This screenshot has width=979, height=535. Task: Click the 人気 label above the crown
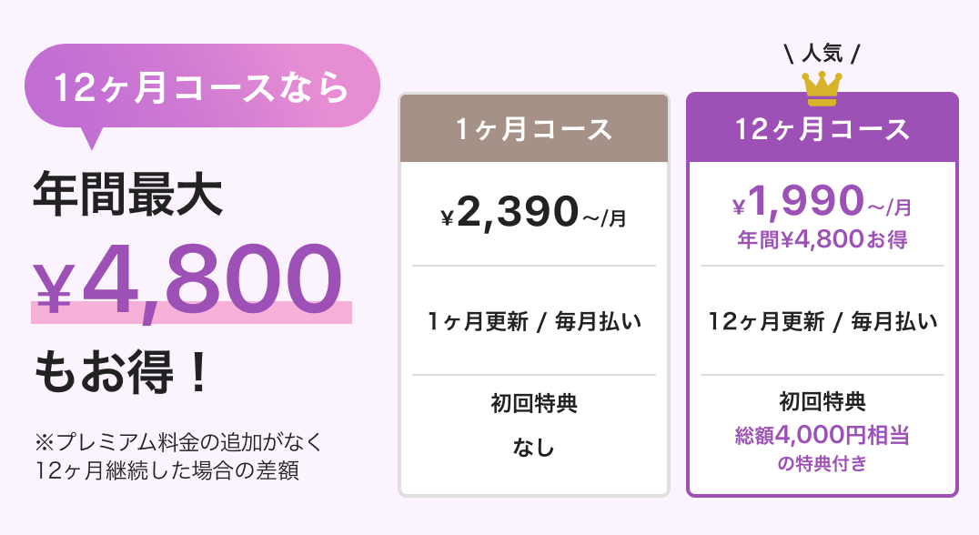(823, 53)
